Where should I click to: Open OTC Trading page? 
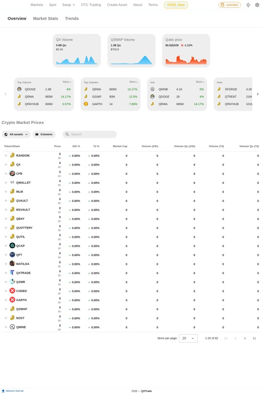[91, 5]
